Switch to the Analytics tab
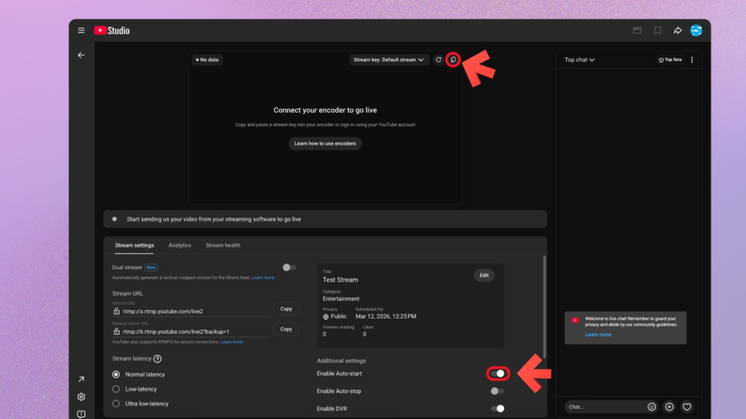 point(179,245)
